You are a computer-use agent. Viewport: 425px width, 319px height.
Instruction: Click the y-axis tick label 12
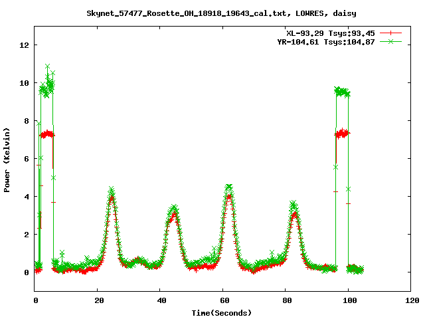pyautogui.click(x=24, y=45)
